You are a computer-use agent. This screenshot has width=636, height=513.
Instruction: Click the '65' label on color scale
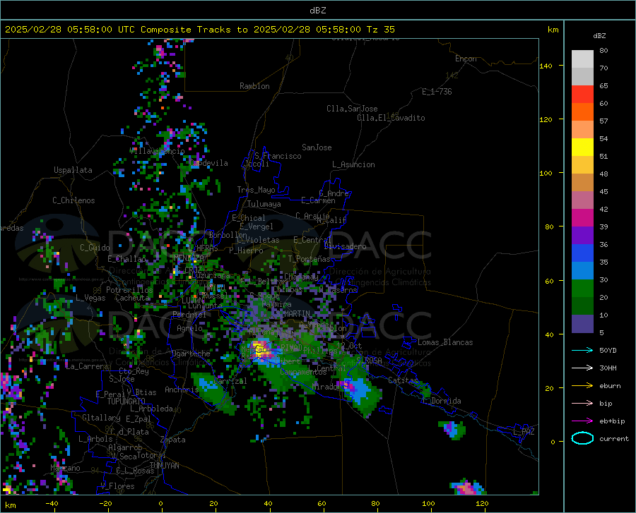click(603, 86)
